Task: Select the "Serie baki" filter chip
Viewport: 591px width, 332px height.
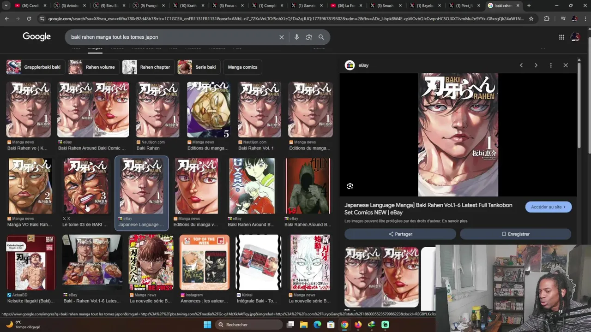Action: [x=199, y=67]
